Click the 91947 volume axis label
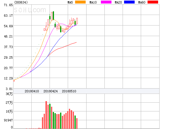This screenshot has height=129, width=176. pos(8,120)
